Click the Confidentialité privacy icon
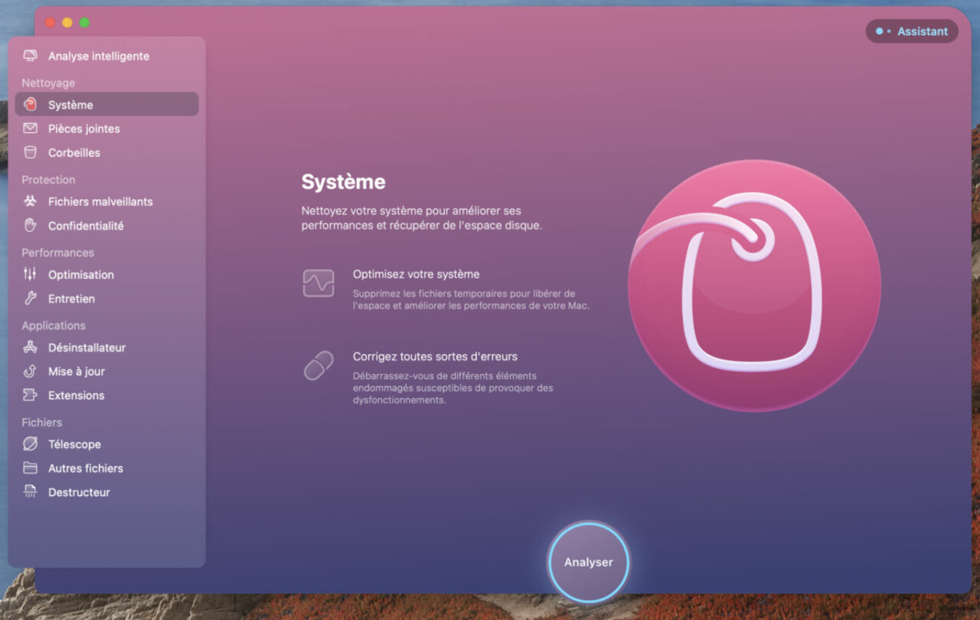 (31, 225)
